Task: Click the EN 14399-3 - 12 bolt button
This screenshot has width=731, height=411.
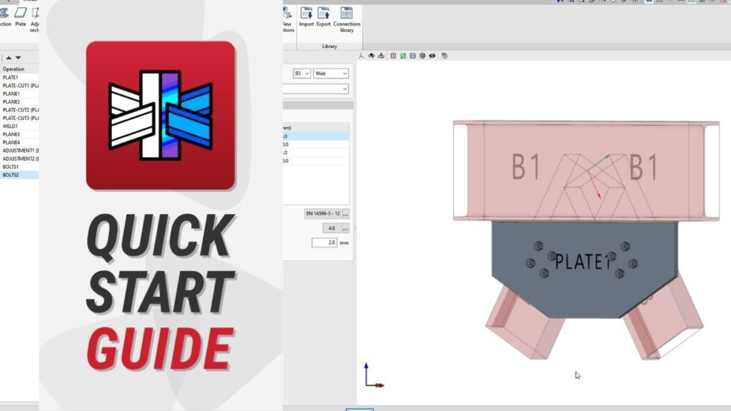Action: click(x=323, y=213)
